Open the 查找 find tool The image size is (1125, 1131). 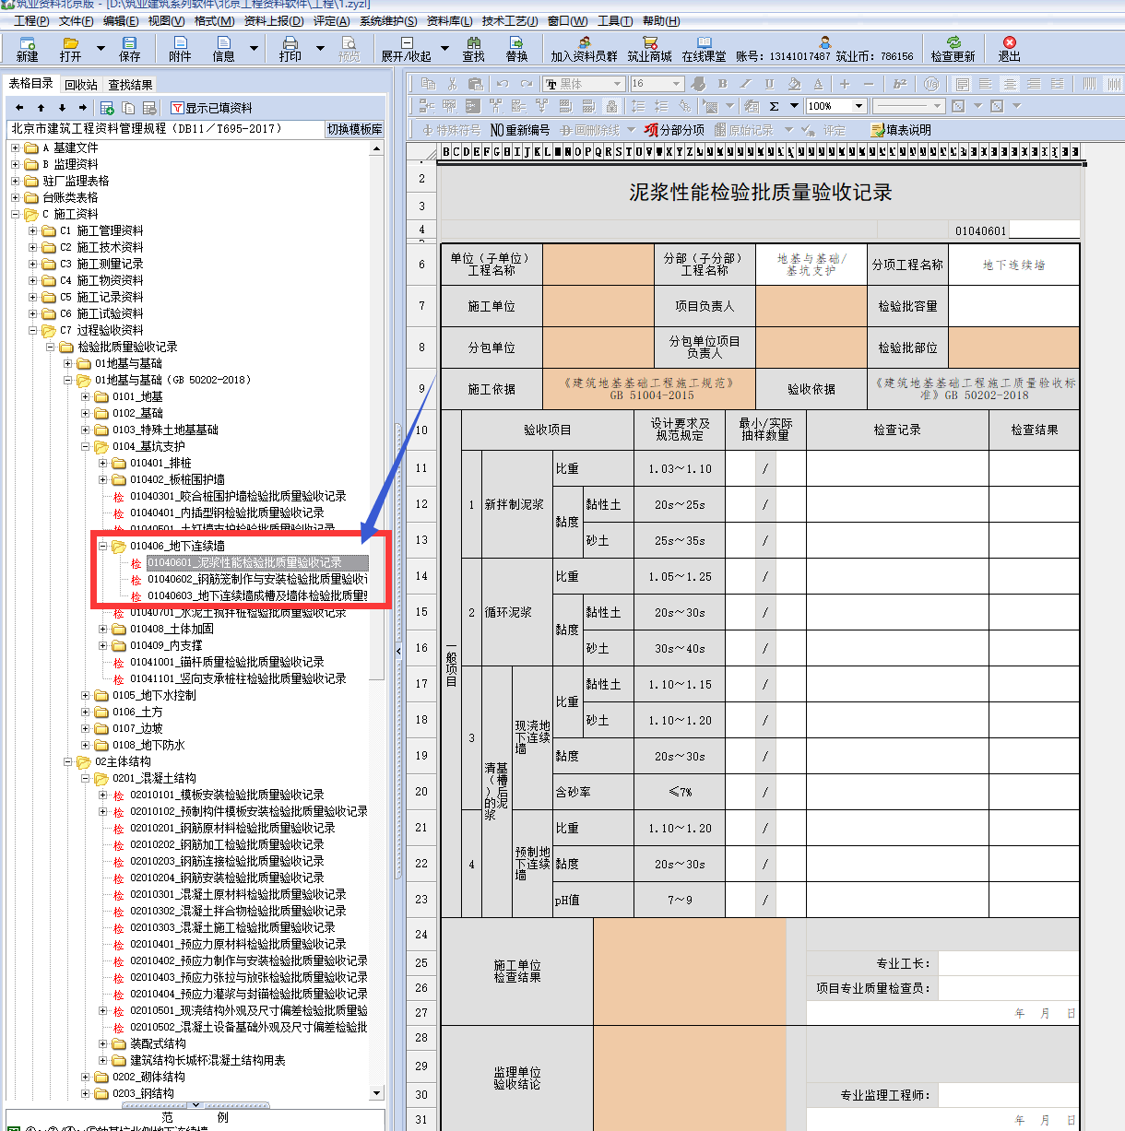coord(474,43)
